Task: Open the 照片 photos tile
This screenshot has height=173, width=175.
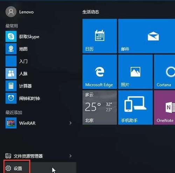Action: (x=135, y=72)
